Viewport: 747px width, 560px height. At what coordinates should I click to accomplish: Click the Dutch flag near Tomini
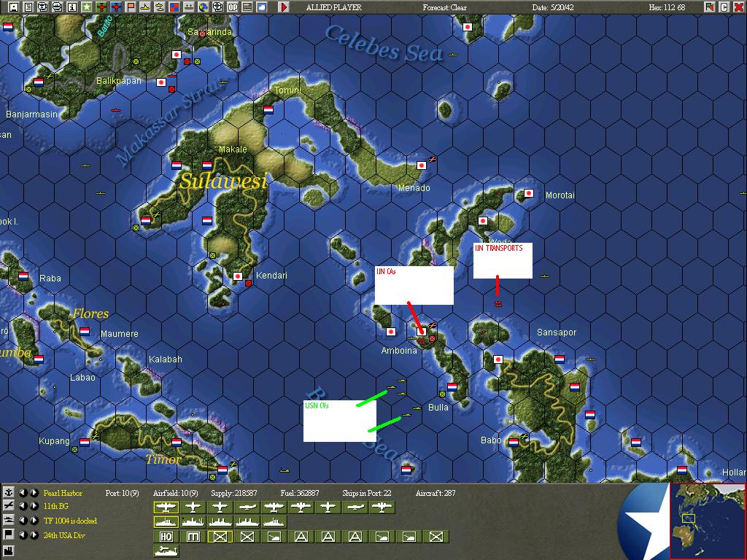[268, 110]
